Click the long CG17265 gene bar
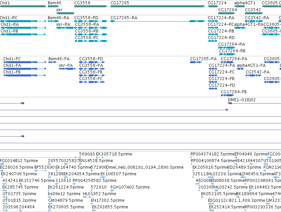 pyautogui.click(x=158, y=6)
